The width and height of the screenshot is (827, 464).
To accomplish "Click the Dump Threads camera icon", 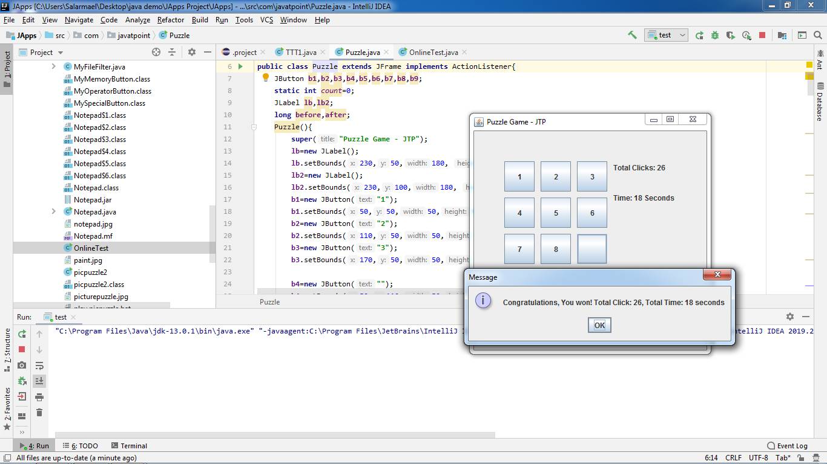I will click(x=22, y=365).
